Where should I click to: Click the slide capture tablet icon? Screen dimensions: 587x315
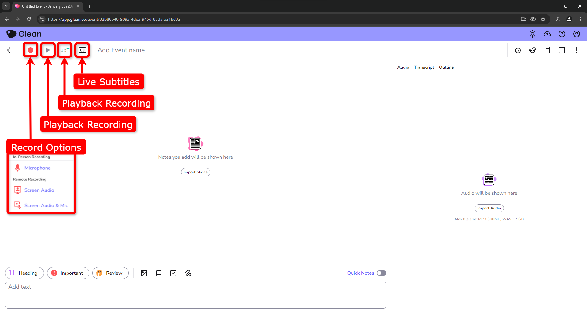159,273
